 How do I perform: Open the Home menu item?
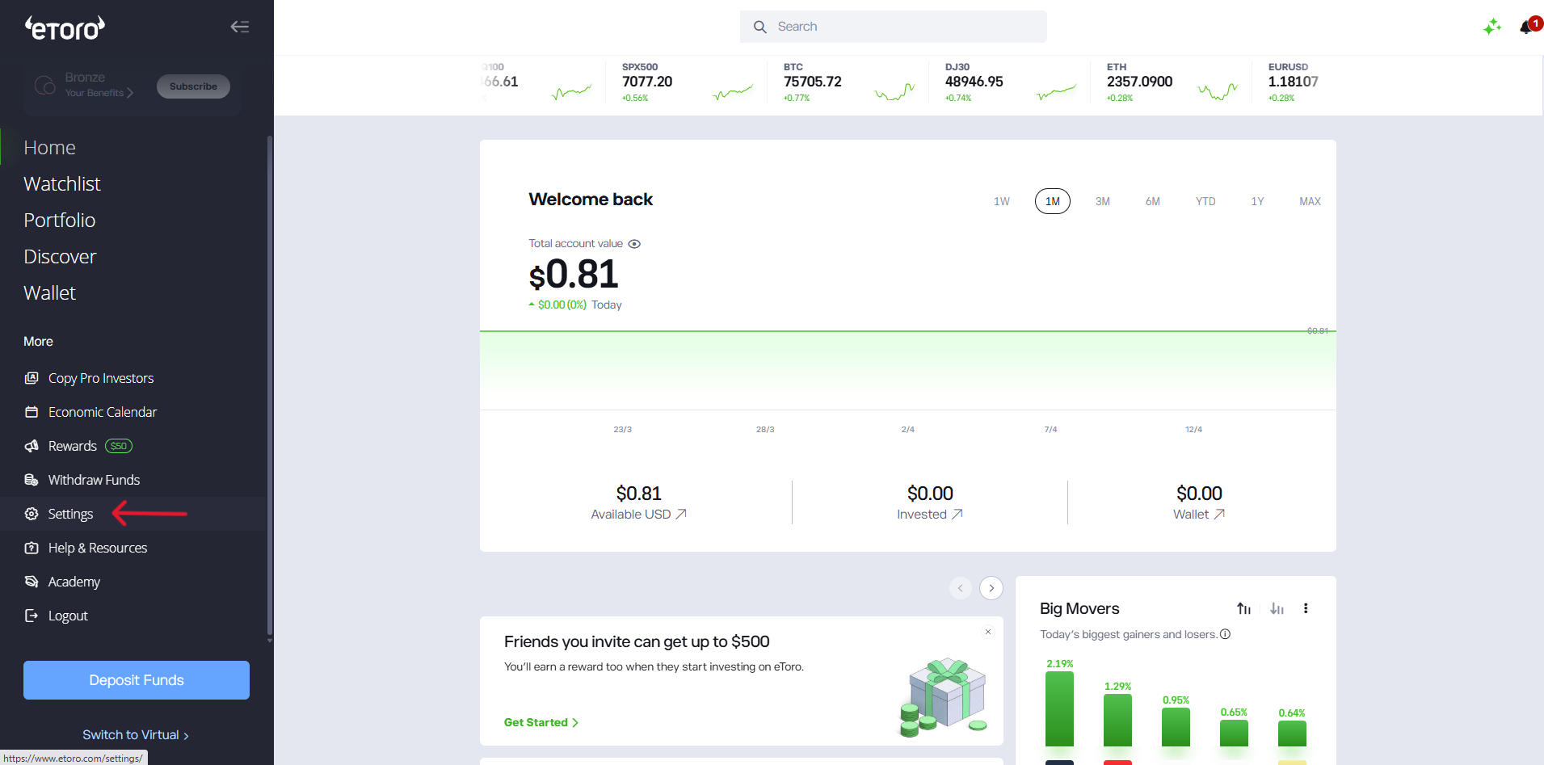[49, 148]
